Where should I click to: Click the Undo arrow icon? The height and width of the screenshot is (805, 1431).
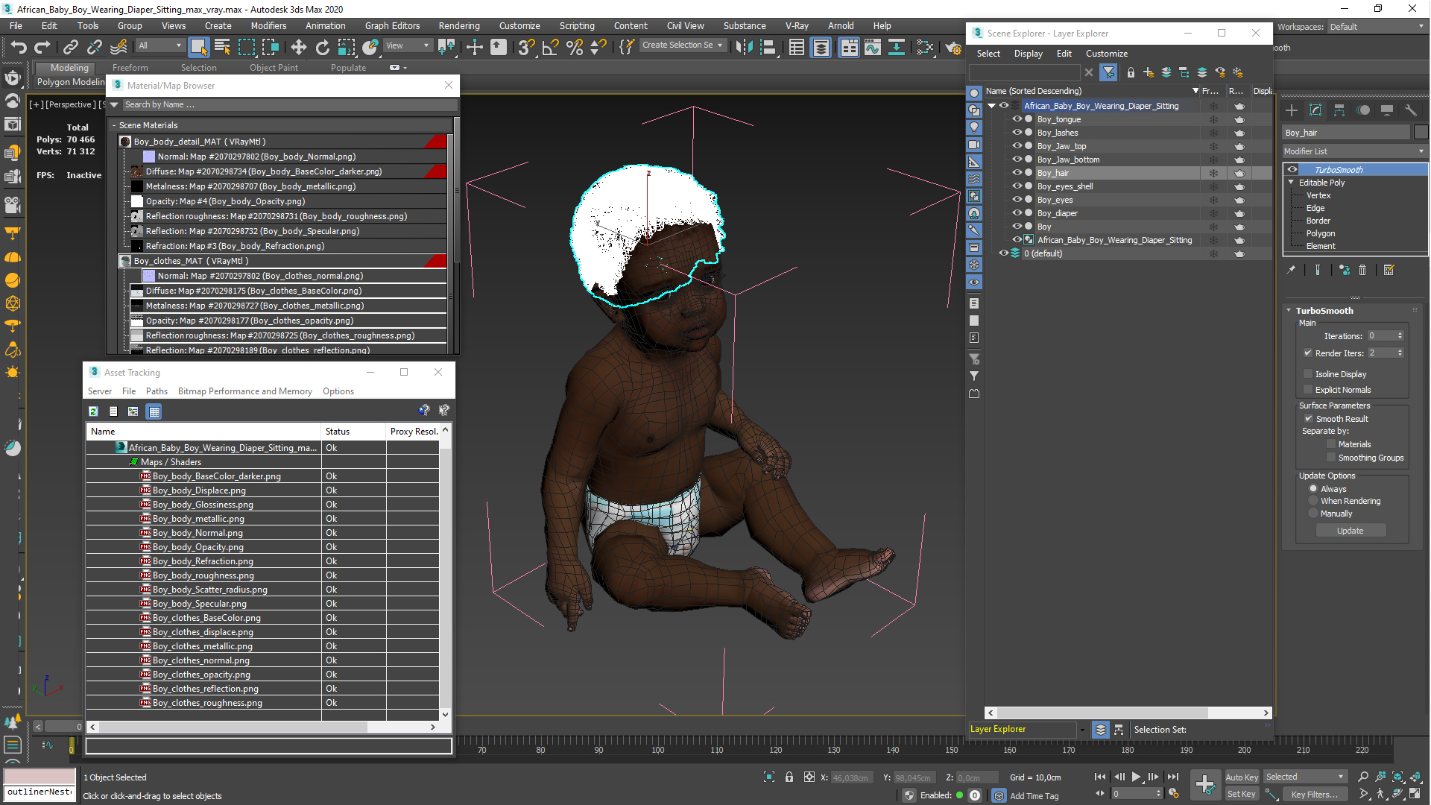tap(18, 47)
